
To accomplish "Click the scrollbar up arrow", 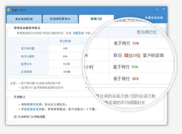I will [166, 25].
